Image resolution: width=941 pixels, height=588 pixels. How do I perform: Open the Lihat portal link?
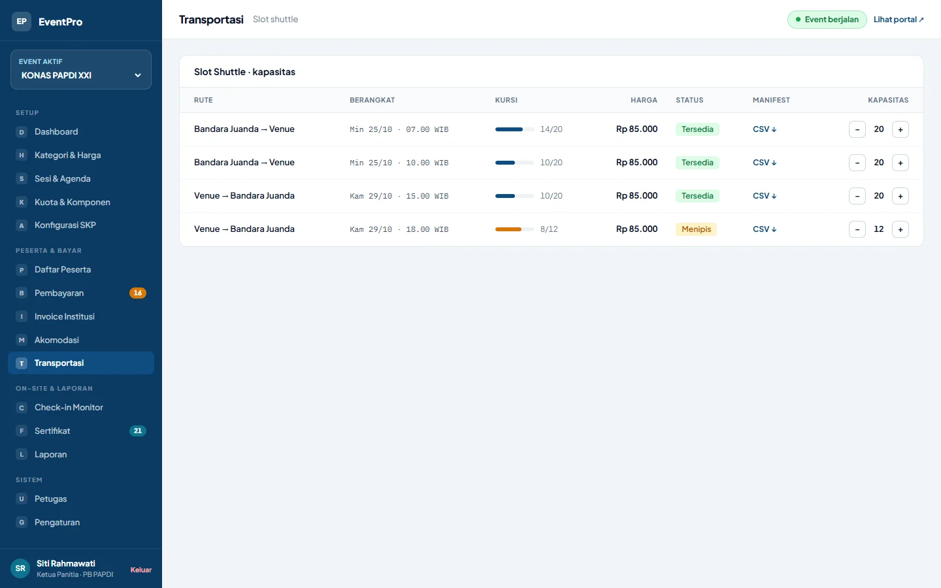899,20
